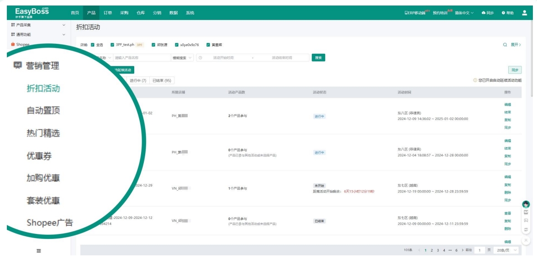
Task: Open the 分销 top menu
Action: 157,13
